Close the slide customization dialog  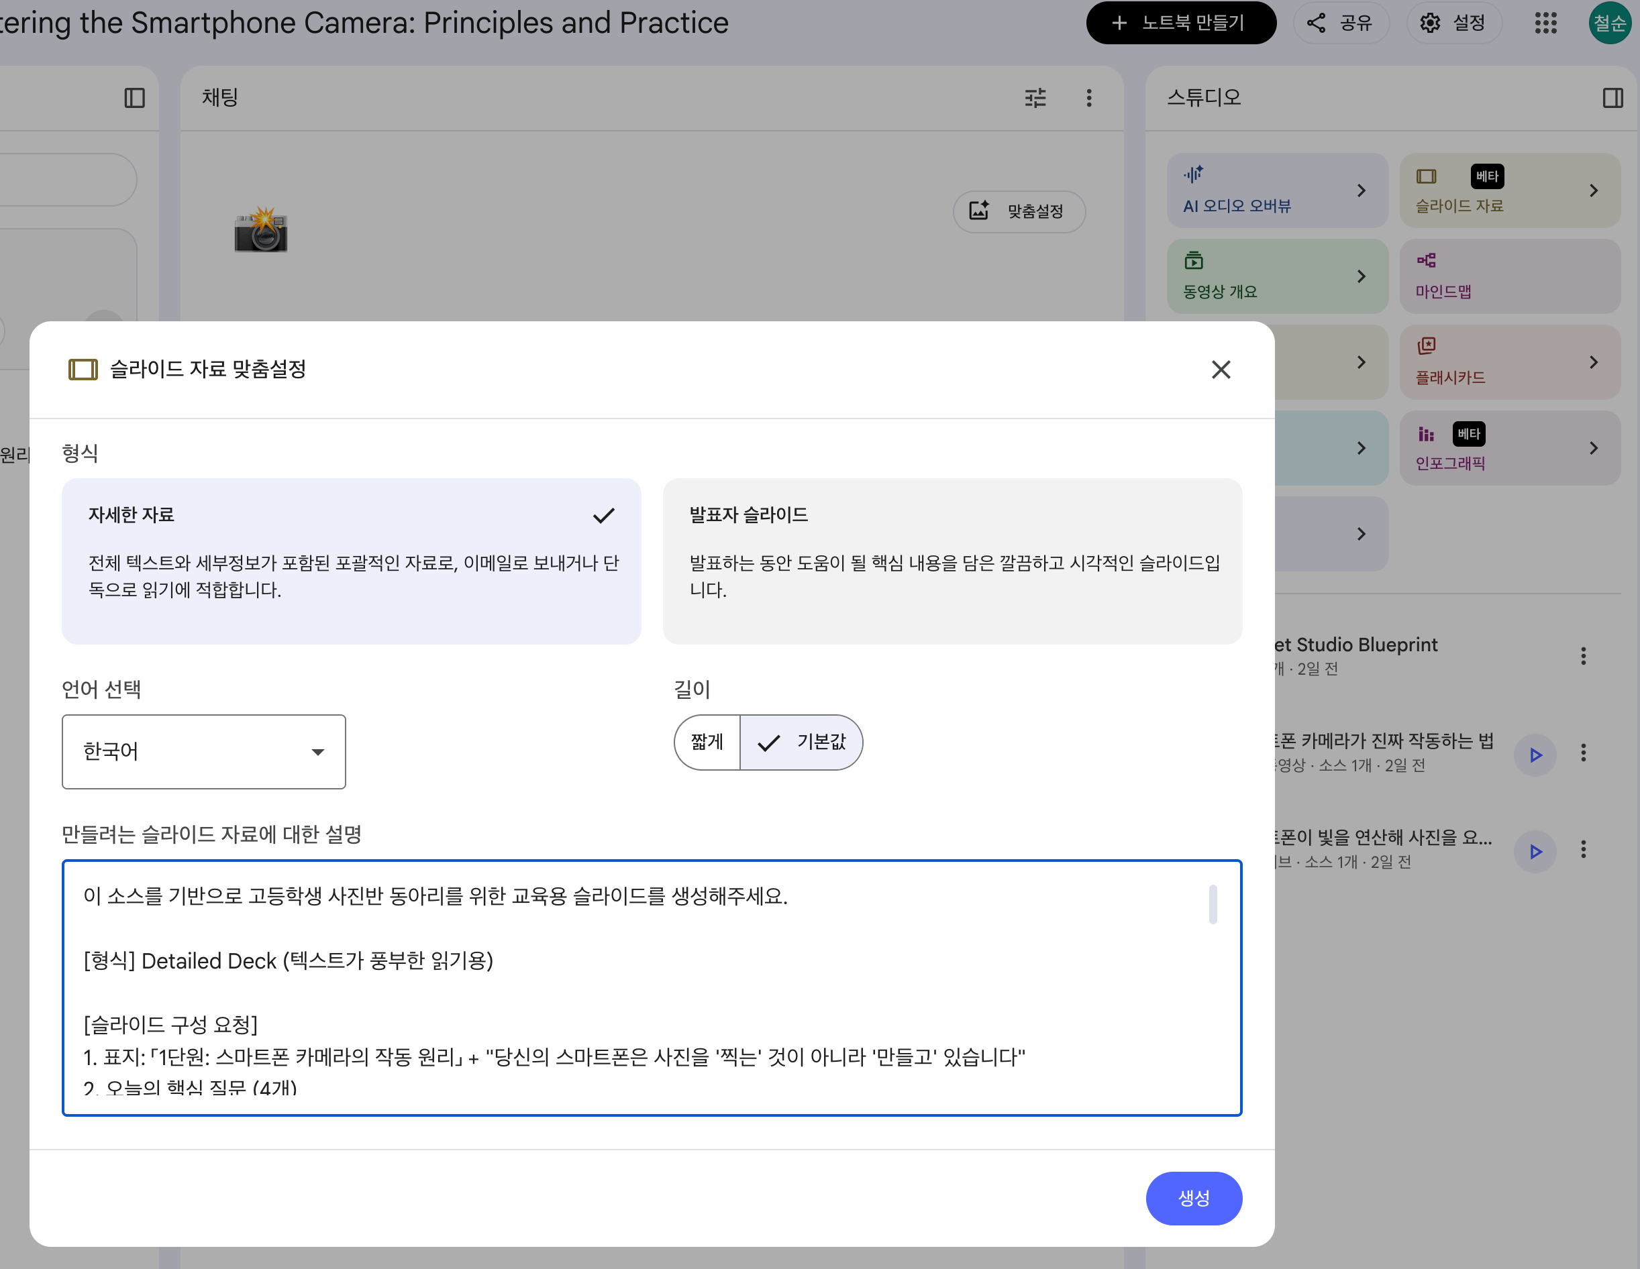click(1220, 369)
